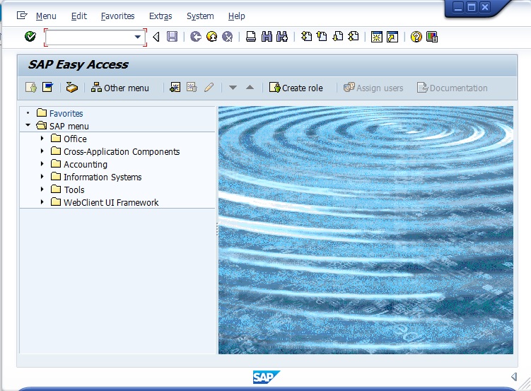
Task: Click the green Enter checkmark icon
Action: (x=30, y=37)
